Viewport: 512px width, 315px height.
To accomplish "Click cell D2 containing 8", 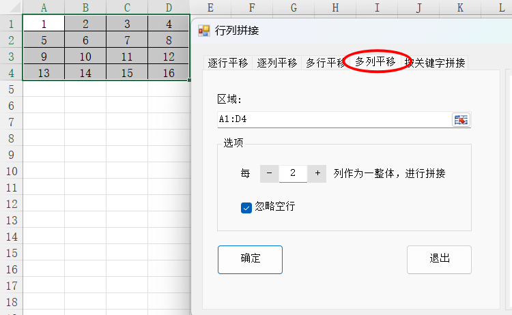I will 169,40.
